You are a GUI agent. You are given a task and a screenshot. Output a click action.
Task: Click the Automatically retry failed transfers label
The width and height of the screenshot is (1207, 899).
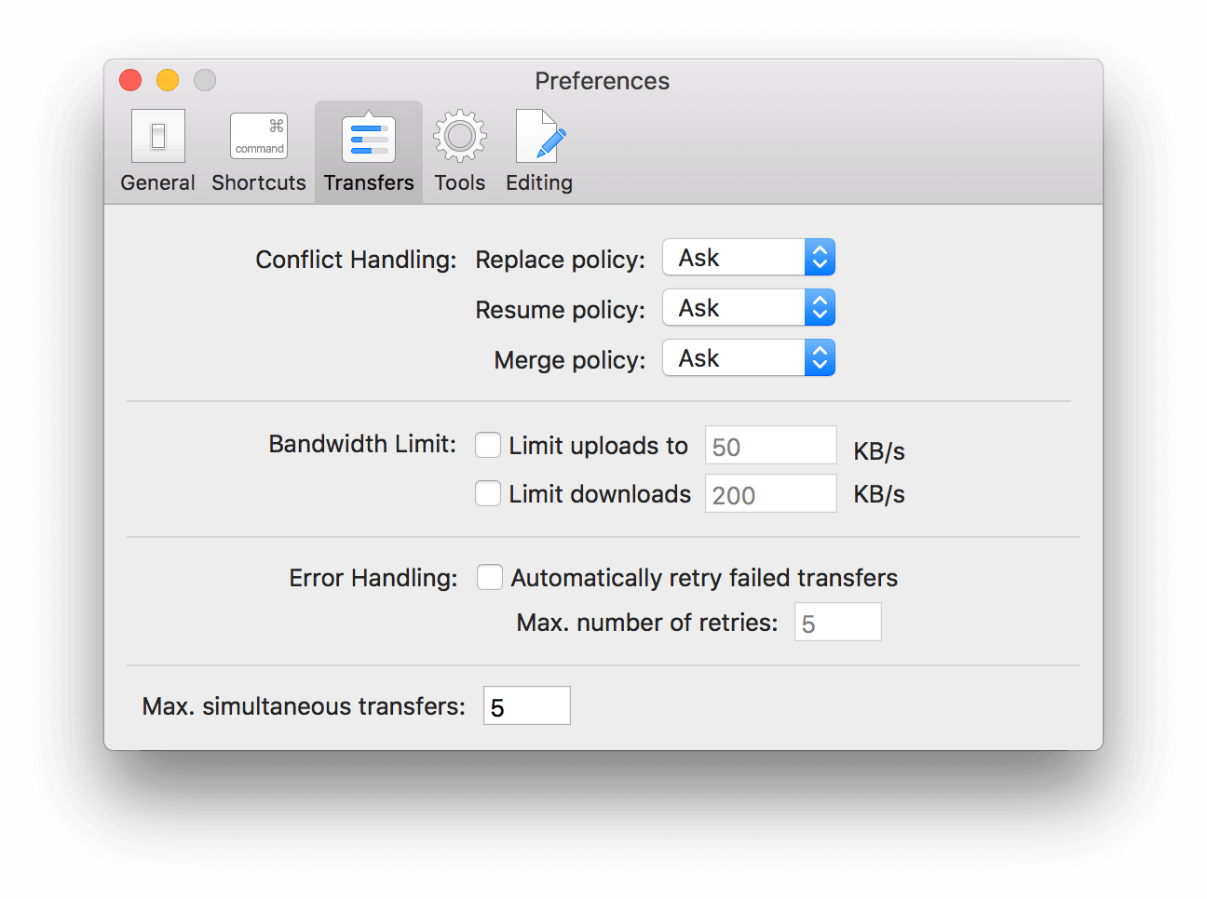[x=704, y=578]
